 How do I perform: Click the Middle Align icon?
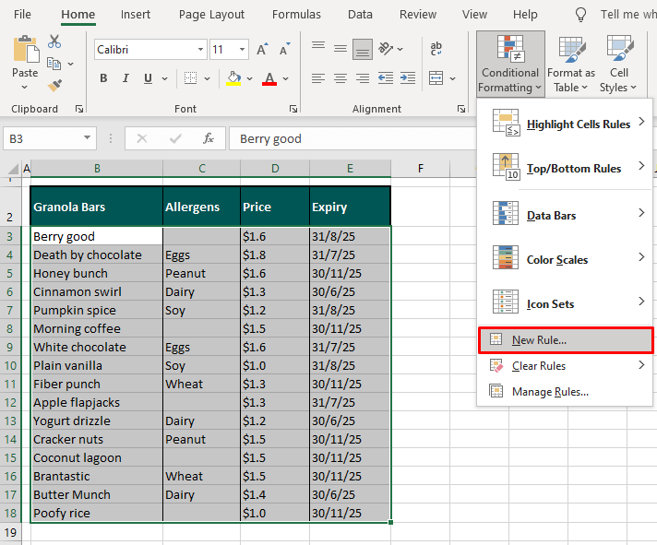(340, 49)
